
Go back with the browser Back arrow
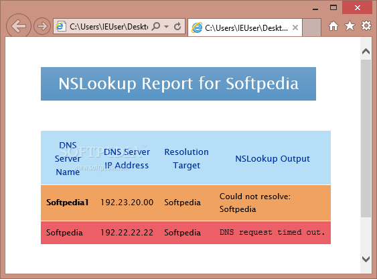[19, 26]
